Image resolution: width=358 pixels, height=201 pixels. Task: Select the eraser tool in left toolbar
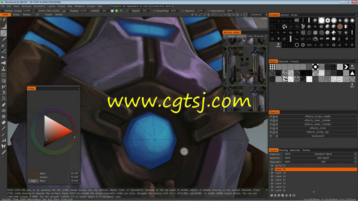(4, 105)
